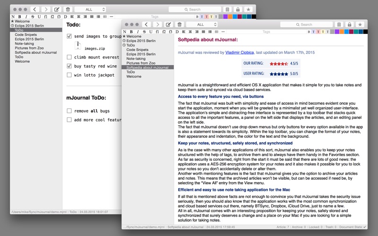Apply bold via B in ToDo window format bar
This screenshot has height=236, width=378.
(x=19, y=17)
